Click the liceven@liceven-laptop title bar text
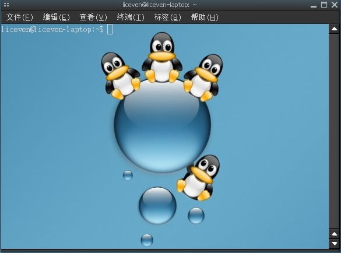This screenshot has height=253, width=341. tap(156, 5)
